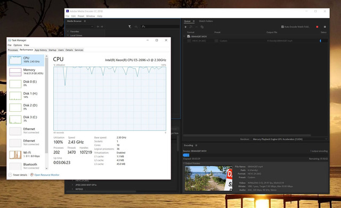Screen dimensions: 341x208
Task: Switch to the Watch Folders tab
Action: 206,21
